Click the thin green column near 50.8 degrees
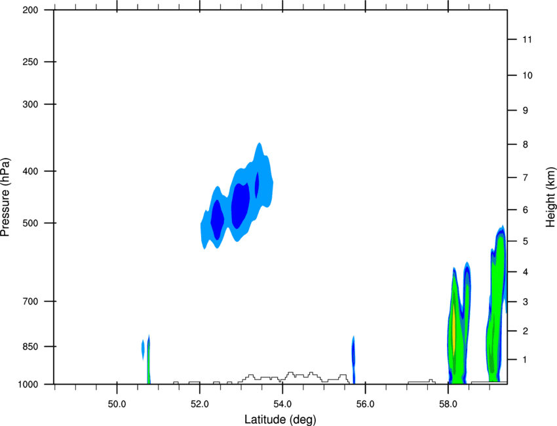This screenshot has height=426, width=557. (x=149, y=360)
